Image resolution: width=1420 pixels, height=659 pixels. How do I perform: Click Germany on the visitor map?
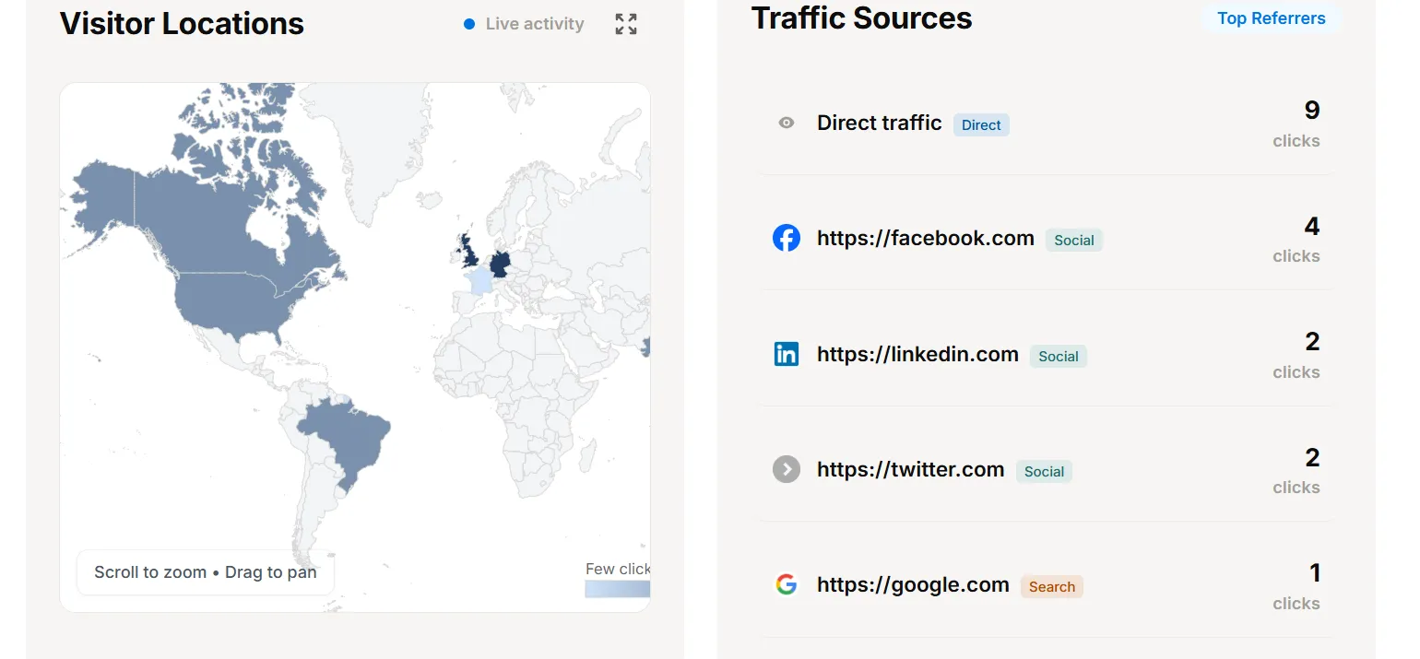pos(500,263)
